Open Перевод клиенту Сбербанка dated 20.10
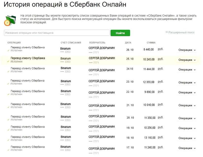The width and height of the screenshot is (203, 157). [x=28, y=117]
